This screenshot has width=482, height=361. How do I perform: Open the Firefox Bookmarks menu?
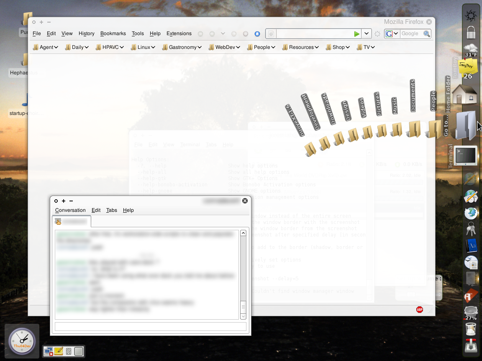coord(113,33)
